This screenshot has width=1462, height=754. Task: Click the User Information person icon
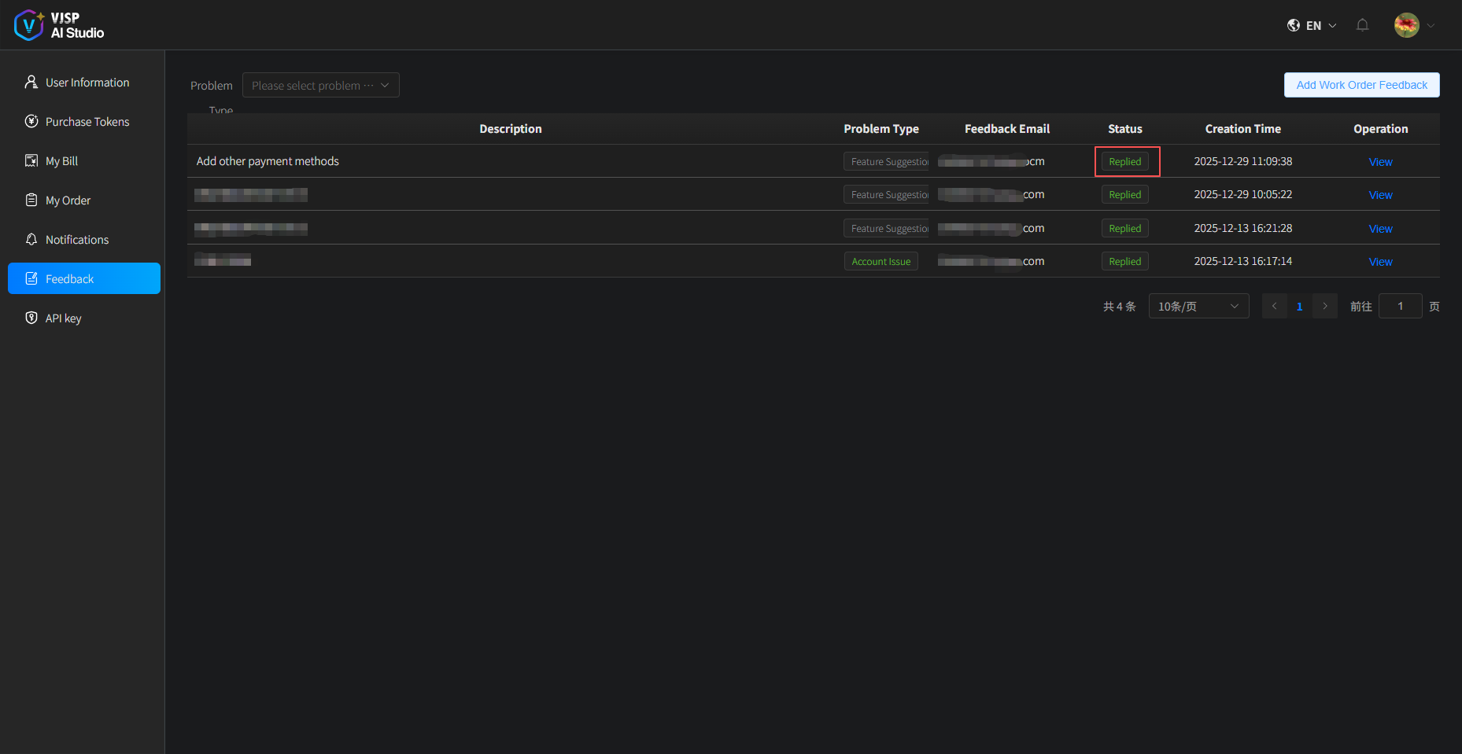click(x=31, y=82)
